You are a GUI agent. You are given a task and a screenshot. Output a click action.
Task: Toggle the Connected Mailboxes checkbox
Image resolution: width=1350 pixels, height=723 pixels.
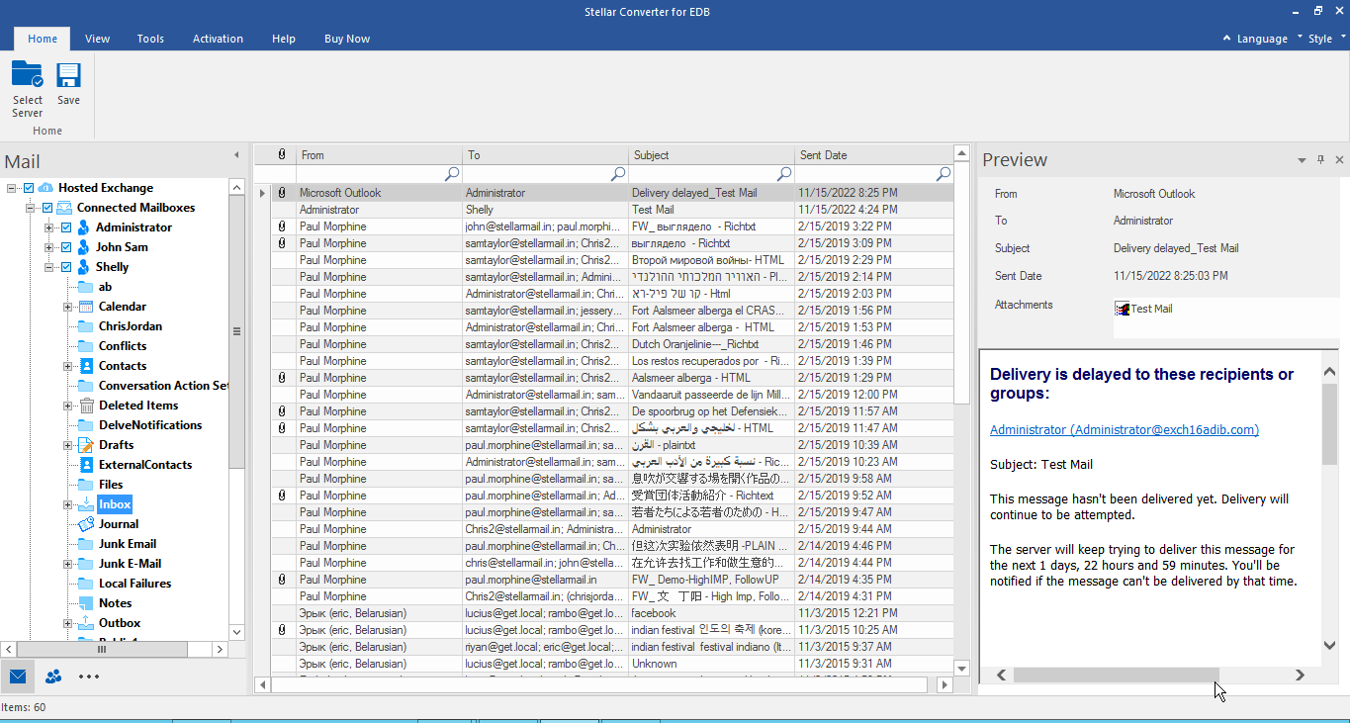[x=46, y=208]
